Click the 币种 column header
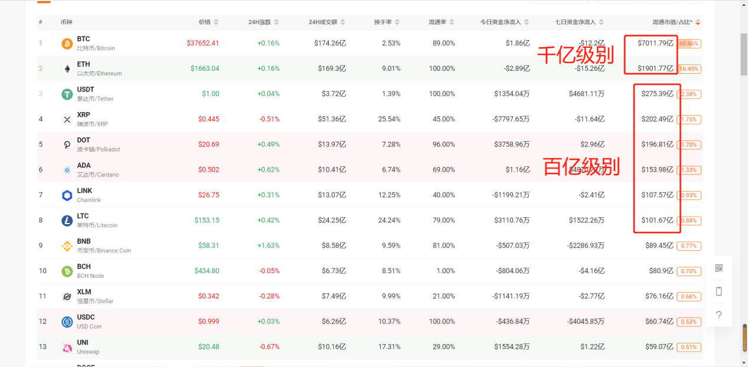This screenshot has height=367, width=748. 67,21
